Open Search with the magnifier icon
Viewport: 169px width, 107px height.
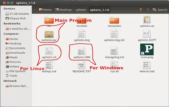(154, 9)
